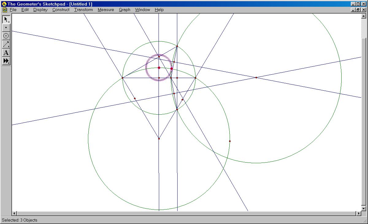This screenshot has height=224, width=368.
Task: Activate the Text label tool
Action: pyautogui.click(x=6, y=53)
